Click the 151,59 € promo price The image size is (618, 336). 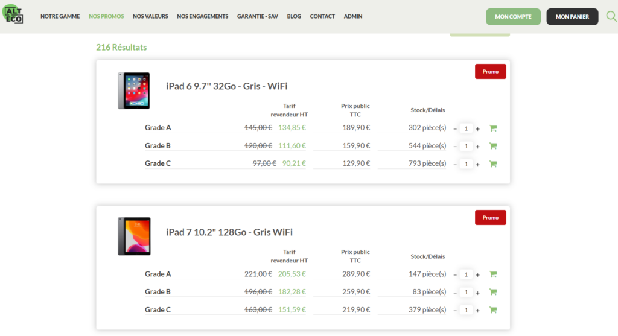tap(292, 310)
